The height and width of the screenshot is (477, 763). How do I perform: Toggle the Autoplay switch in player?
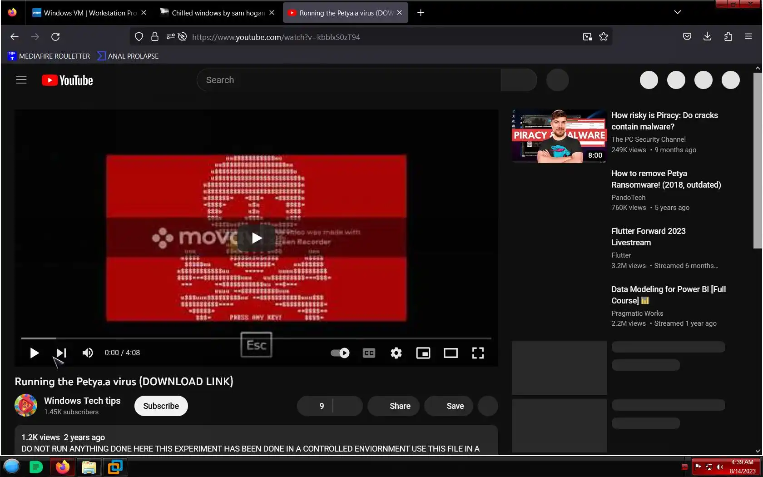(x=340, y=353)
